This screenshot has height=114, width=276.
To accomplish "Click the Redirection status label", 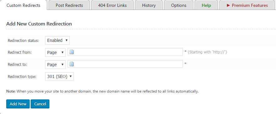I will [x=23, y=41].
